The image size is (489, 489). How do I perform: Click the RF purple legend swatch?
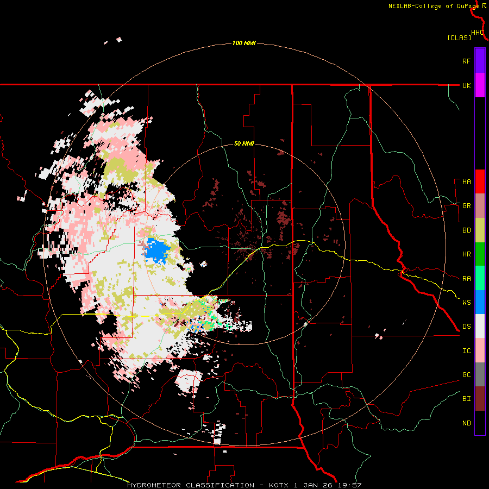pyautogui.click(x=480, y=61)
